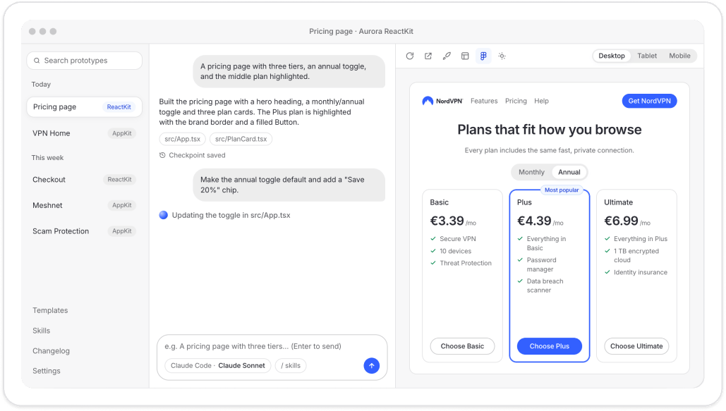Click 'Updating the toggle in src/App.tsx' status
This screenshot has width=726, height=411.
pyautogui.click(x=231, y=215)
